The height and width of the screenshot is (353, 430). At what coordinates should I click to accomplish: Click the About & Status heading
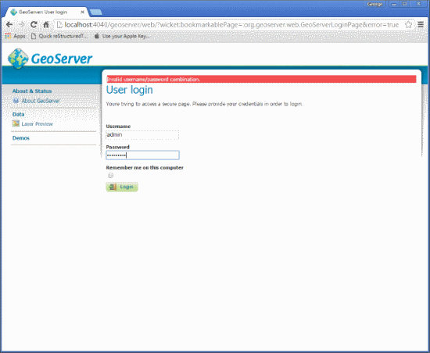[32, 91]
